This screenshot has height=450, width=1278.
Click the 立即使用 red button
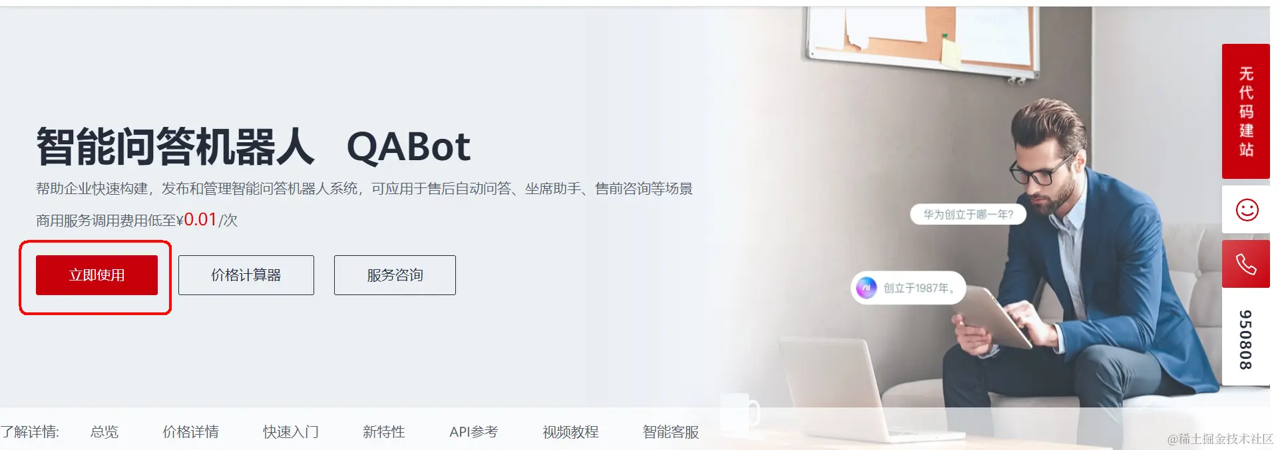[x=97, y=275]
